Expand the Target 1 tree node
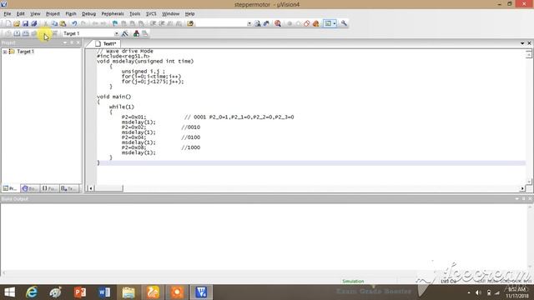This screenshot has width=534, height=300. coord(5,52)
